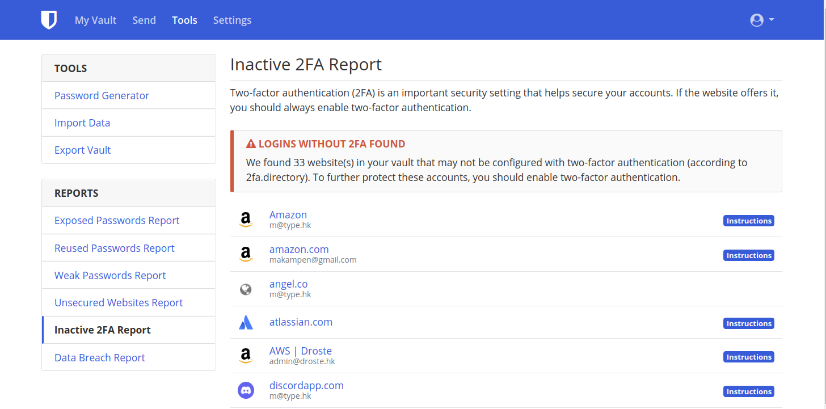Open the Password Generator tool
The image size is (826, 409).
point(129,95)
